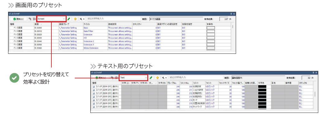Viewport: 327px width, 116px height.
Task: Click the comment cell 位置決め制御
Action: [199, 104]
